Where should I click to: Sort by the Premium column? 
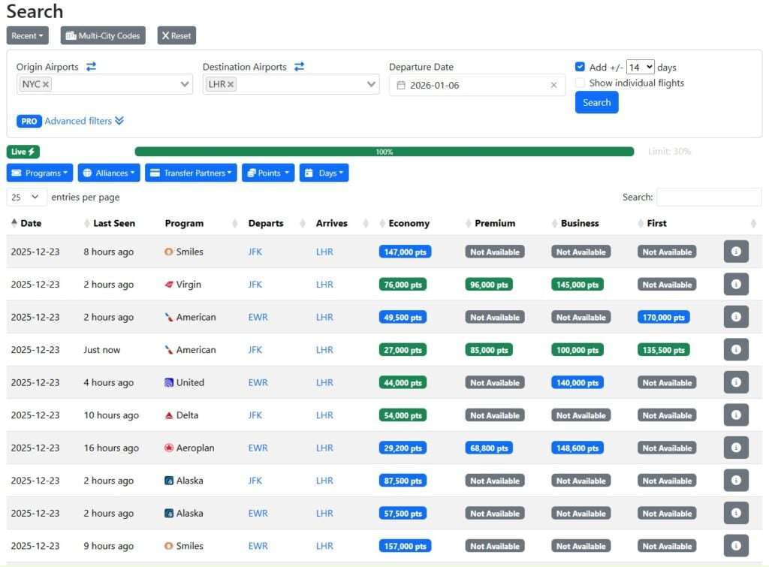[495, 223]
